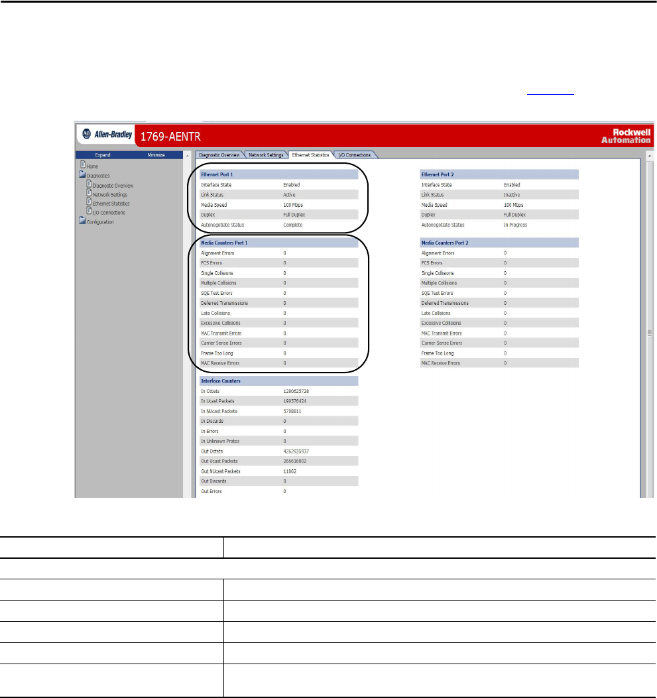Viewport: 657px width, 698px height.
Task: Open Home in the navigation tree
Action: (93, 166)
